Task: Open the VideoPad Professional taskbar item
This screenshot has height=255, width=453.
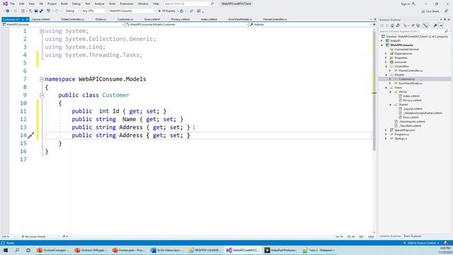Action: 280,250
